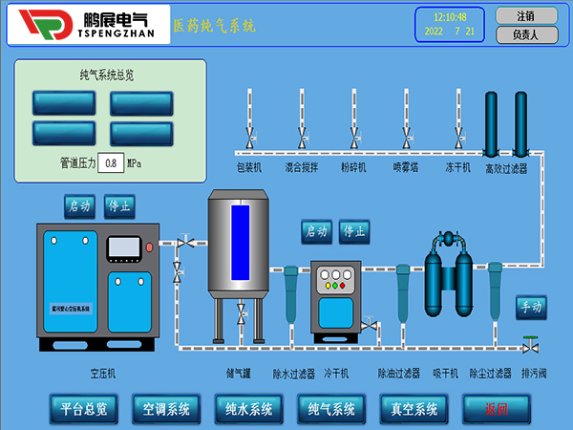
Task: Switch to the 平台总览 page
Action: coord(84,409)
